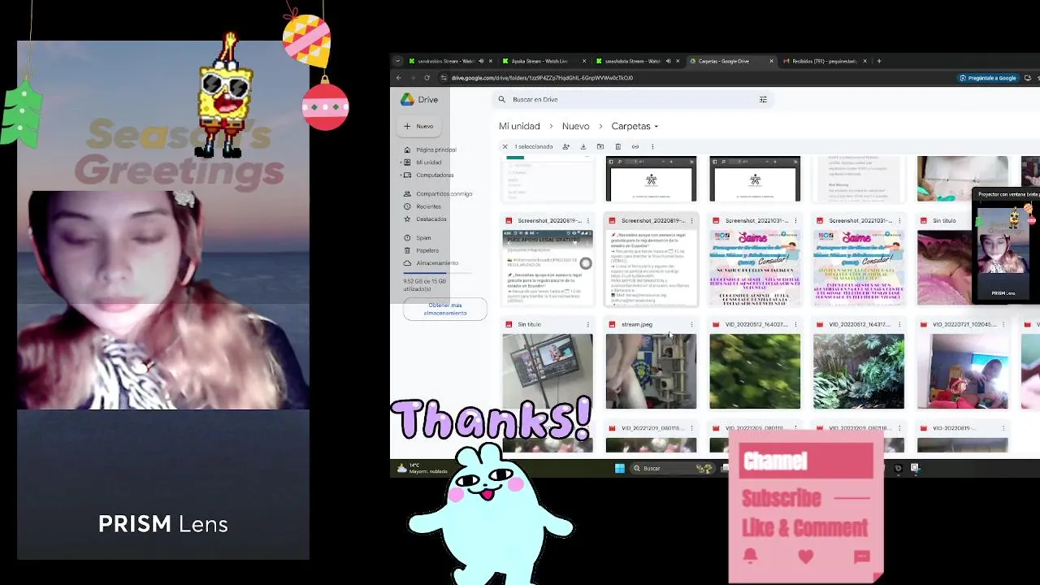Viewport: 1040px width, 585px height.
Task: Go to Mi unidad breadcrumb
Action: click(519, 126)
